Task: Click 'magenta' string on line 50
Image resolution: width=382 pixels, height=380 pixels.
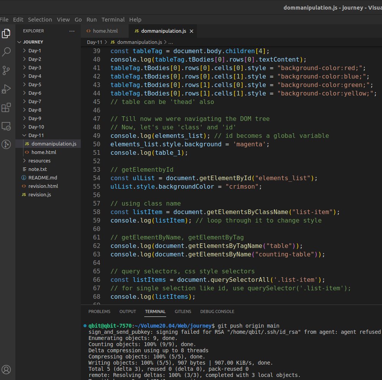Action: click(249, 144)
